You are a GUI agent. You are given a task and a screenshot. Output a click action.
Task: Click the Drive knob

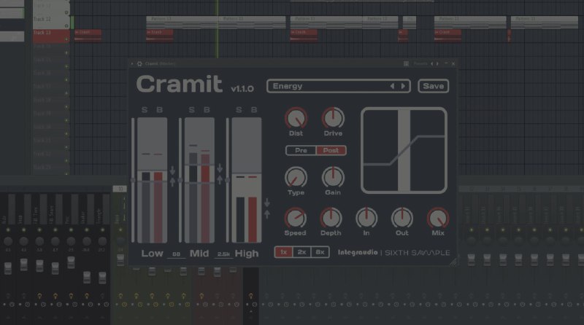point(333,119)
